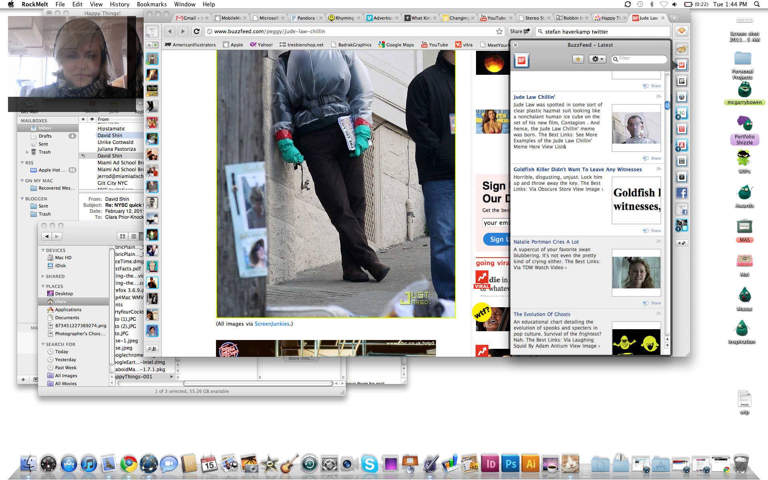
Task: Click the star button in the BuzzFeed panel
Action: pos(578,59)
